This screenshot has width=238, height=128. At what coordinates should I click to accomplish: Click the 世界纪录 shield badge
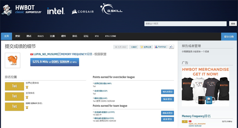[x=146, y=47]
